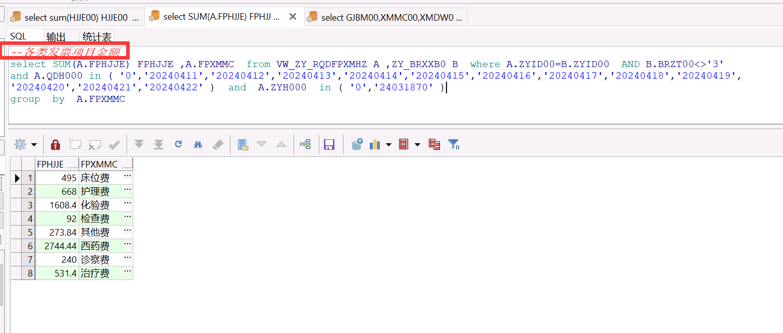Open the bar chart dropdown arrow
The height and width of the screenshot is (333, 783).
(388, 145)
